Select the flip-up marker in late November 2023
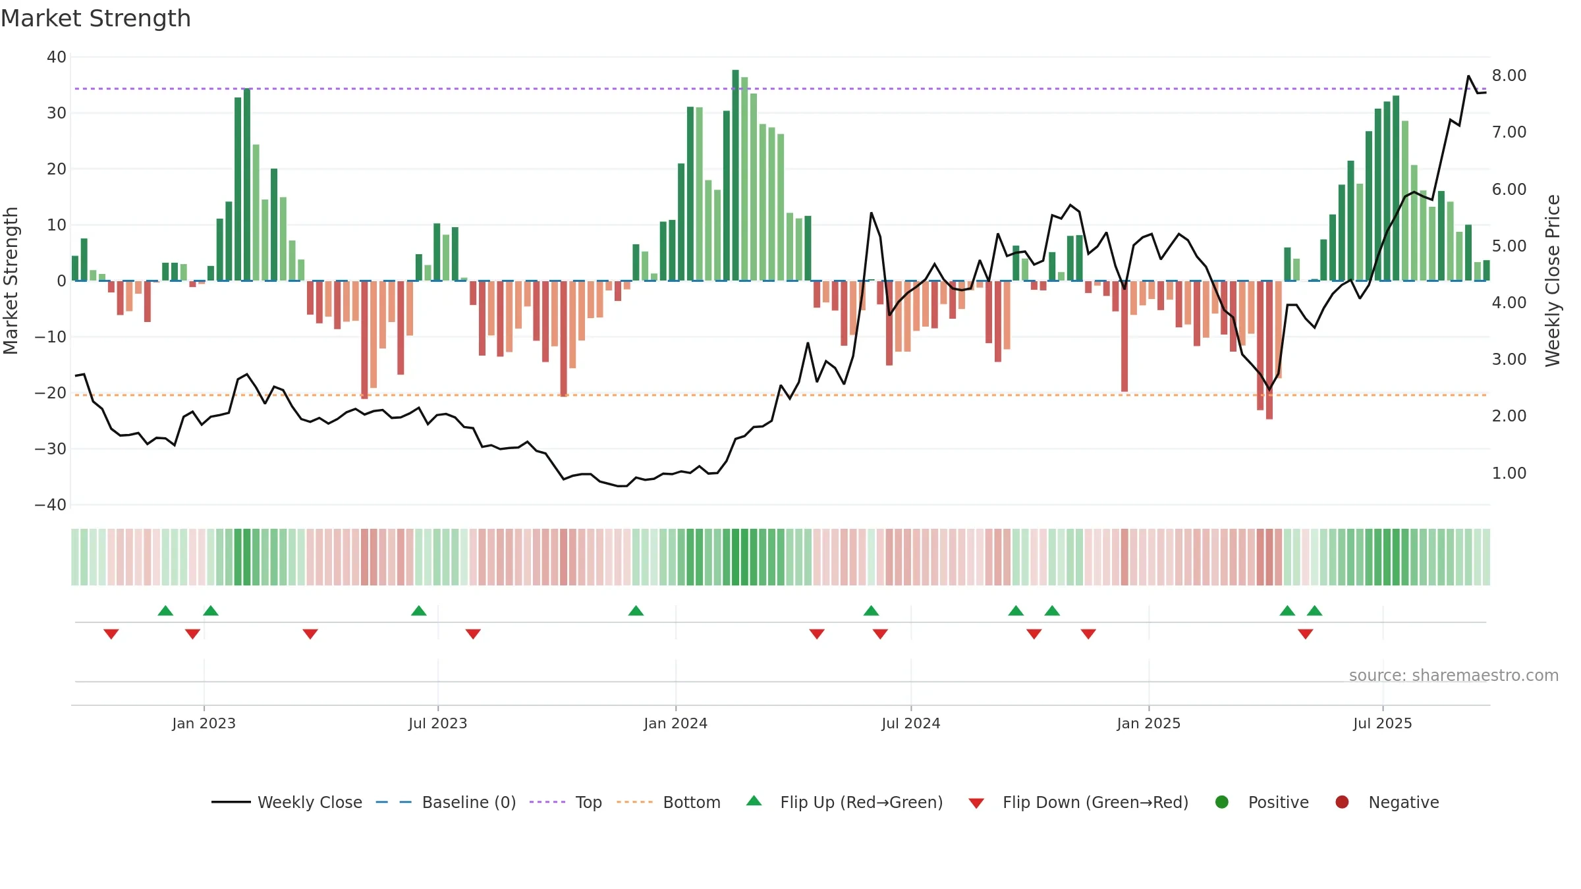Viewport: 1581px width, 889px height. point(636,610)
